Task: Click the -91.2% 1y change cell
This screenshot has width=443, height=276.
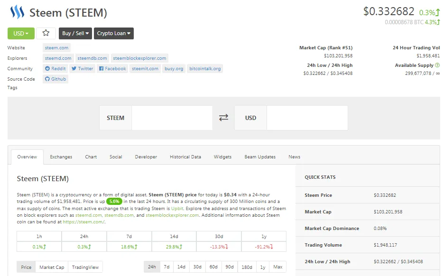Action: (264, 247)
